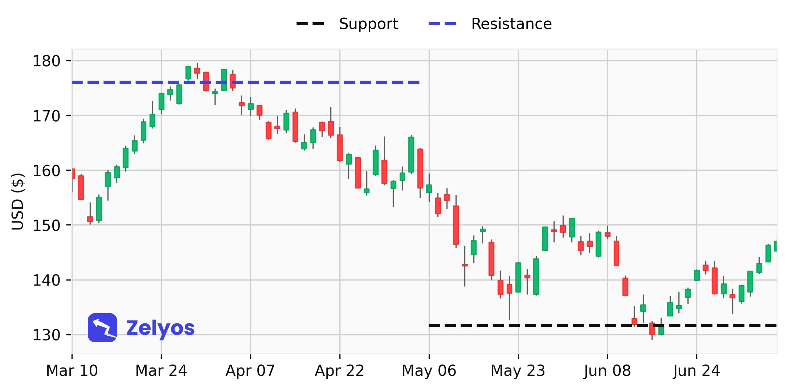Screen dimensions: 788x390
Task: Select the black dashed support line on chart
Action: click(x=544, y=325)
